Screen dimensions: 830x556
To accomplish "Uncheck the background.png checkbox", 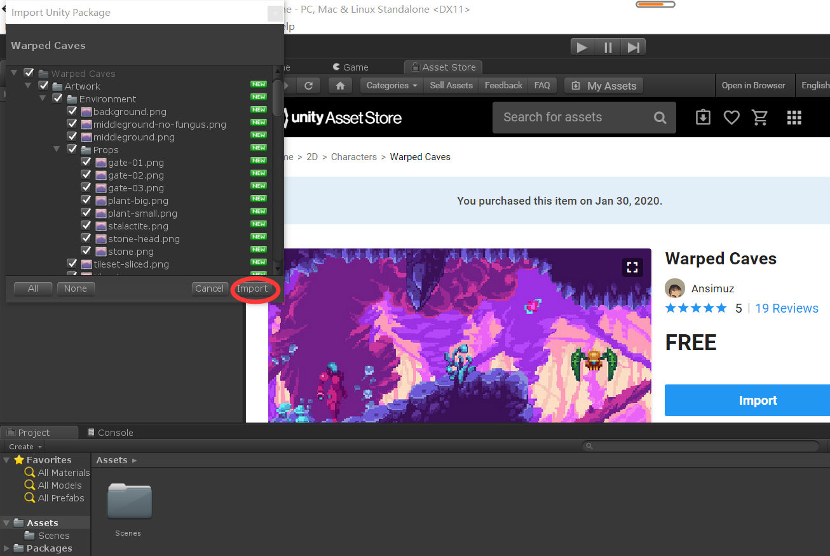I will point(72,111).
